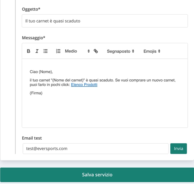This screenshot has height=184, width=194.
Task: Send test email with Invia button
Action: [x=178, y=149]
